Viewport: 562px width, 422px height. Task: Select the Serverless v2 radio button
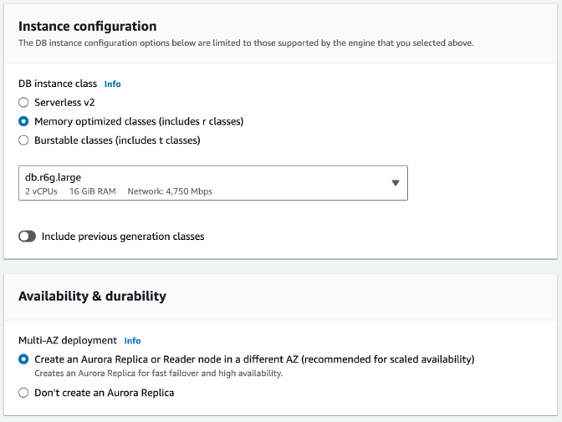[x=23, y=103]
